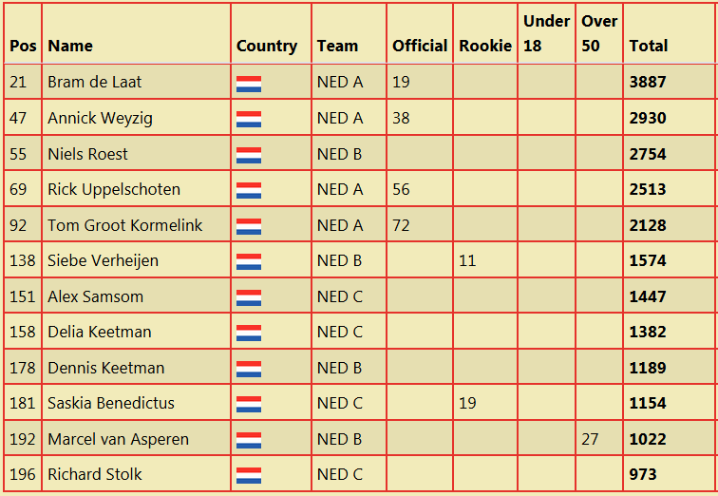Click the flag in Richard Stolk's row
Screen dimensions: 718x496
249,475
